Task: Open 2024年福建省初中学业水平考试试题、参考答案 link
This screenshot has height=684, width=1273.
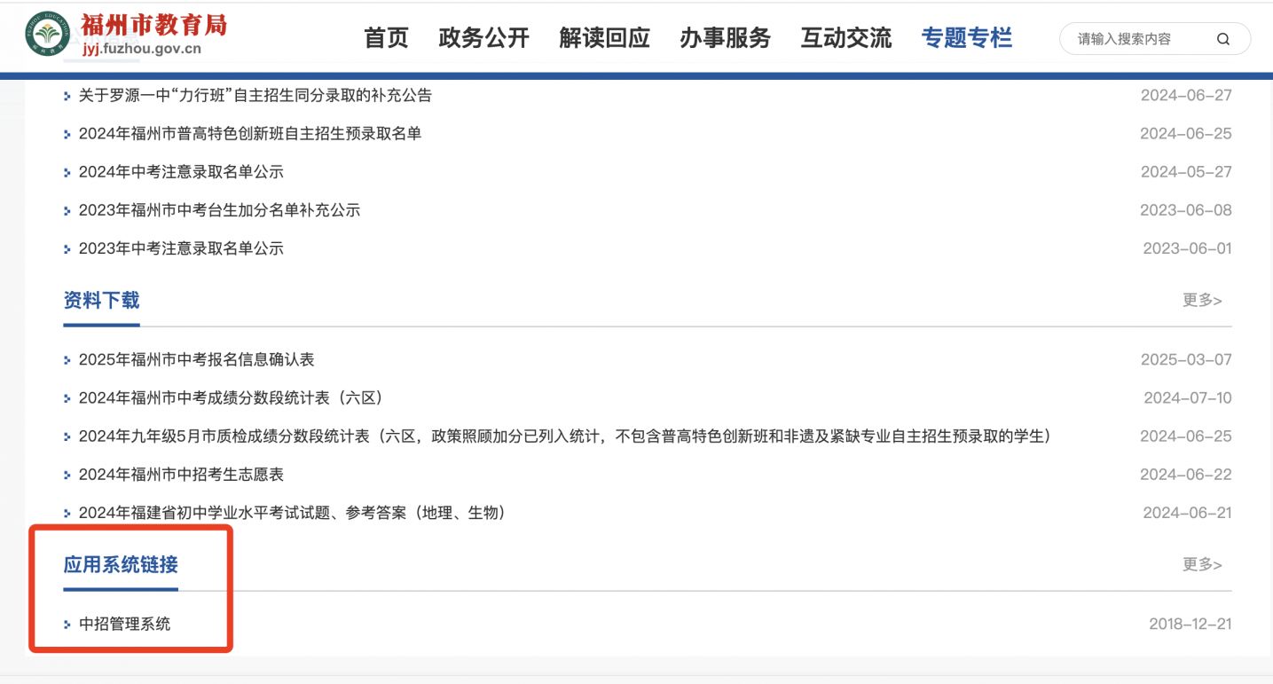Action: [x=292, y=513]
